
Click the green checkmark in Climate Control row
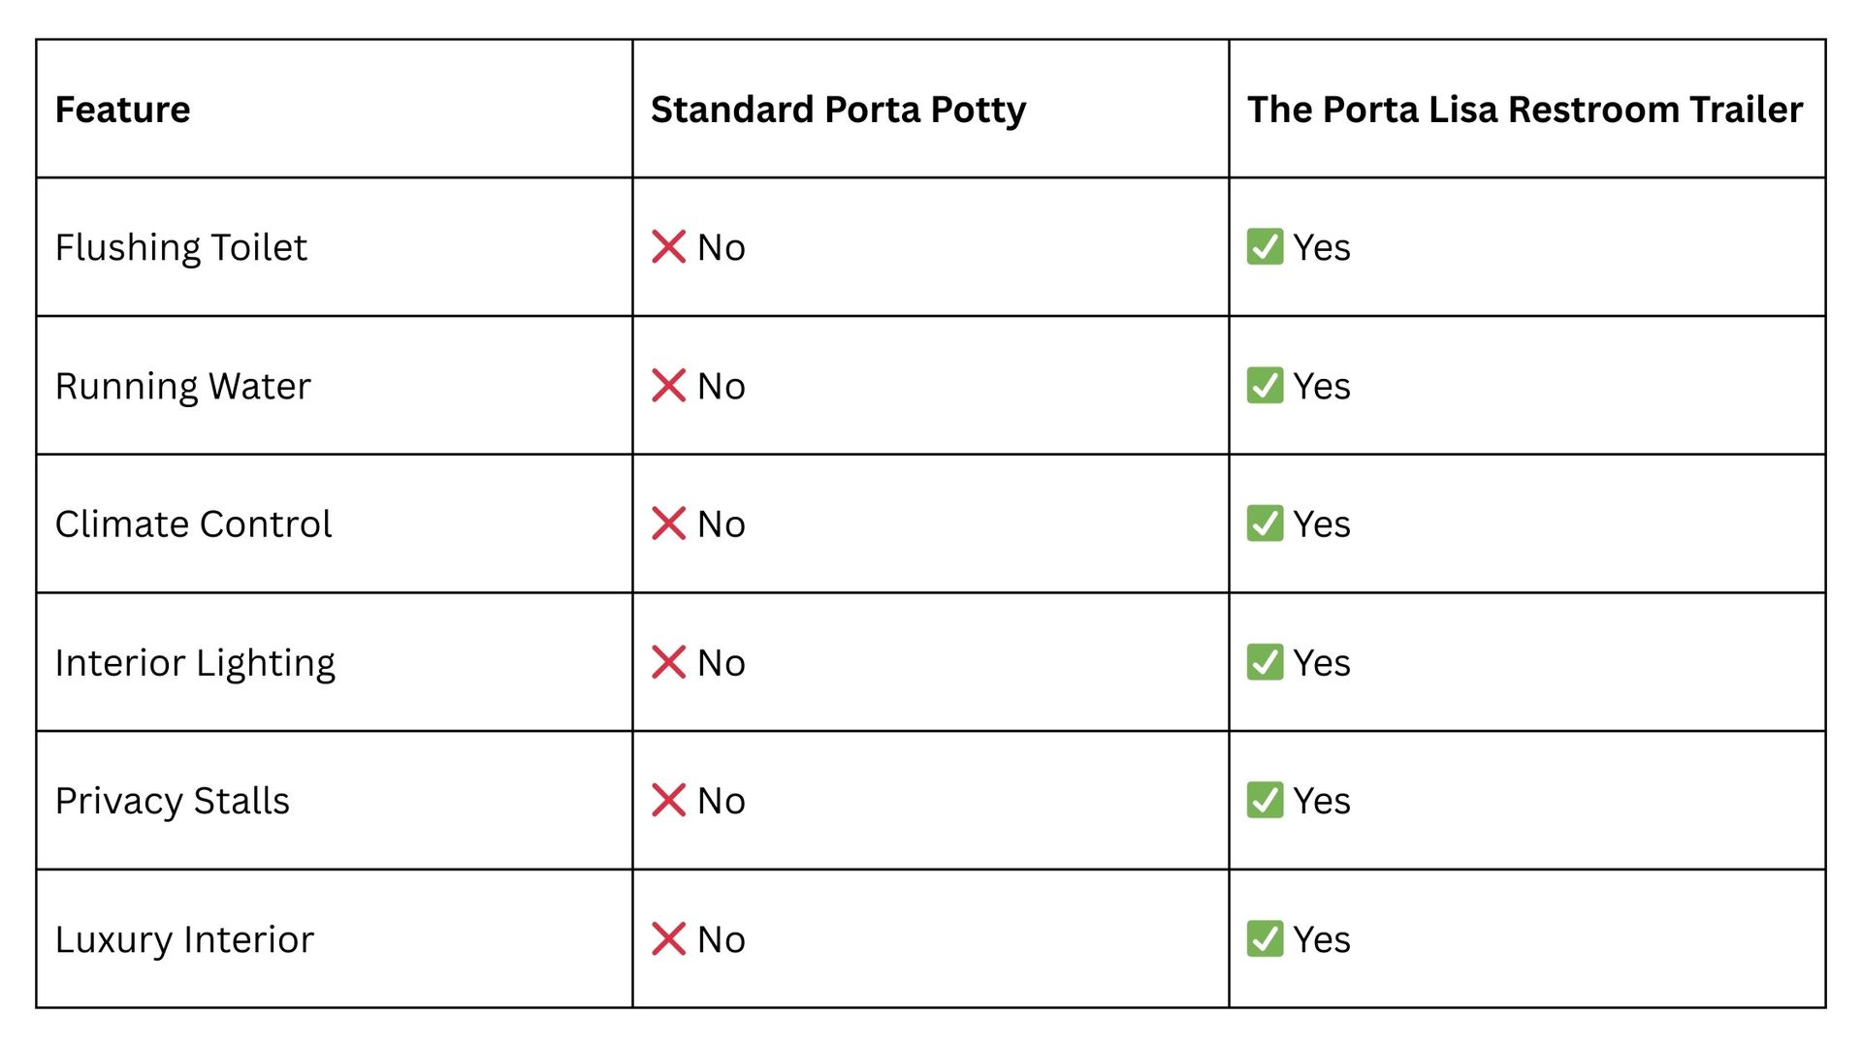click(1265, 523)
